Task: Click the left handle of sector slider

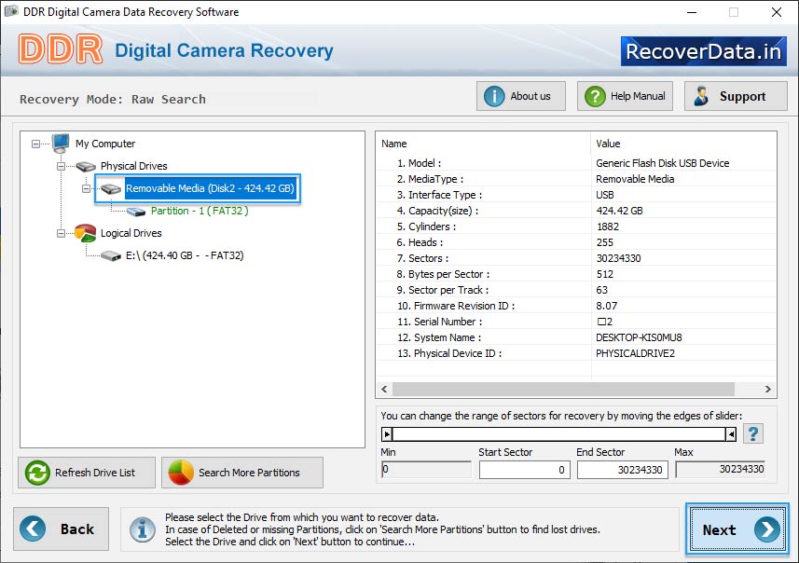Action: (x=387, y=434)
